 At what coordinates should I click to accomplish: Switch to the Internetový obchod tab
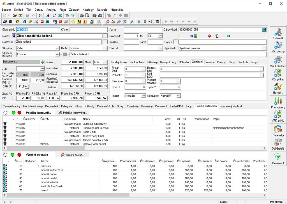pyautogui.click(x=231, y=106)
